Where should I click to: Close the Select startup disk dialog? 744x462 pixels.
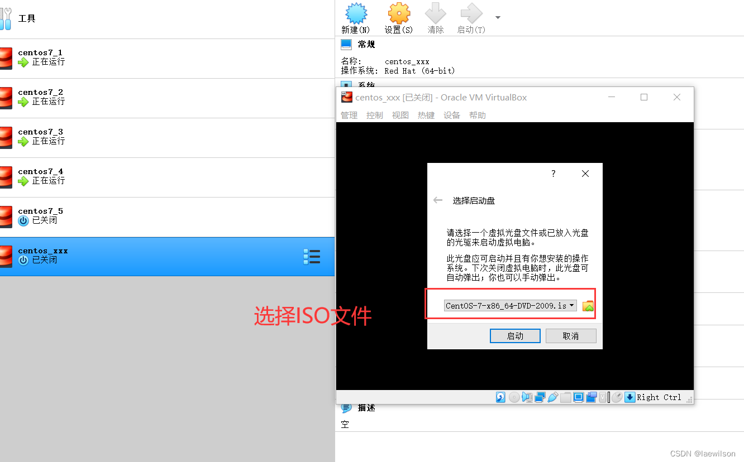click(x=585, y=174)
